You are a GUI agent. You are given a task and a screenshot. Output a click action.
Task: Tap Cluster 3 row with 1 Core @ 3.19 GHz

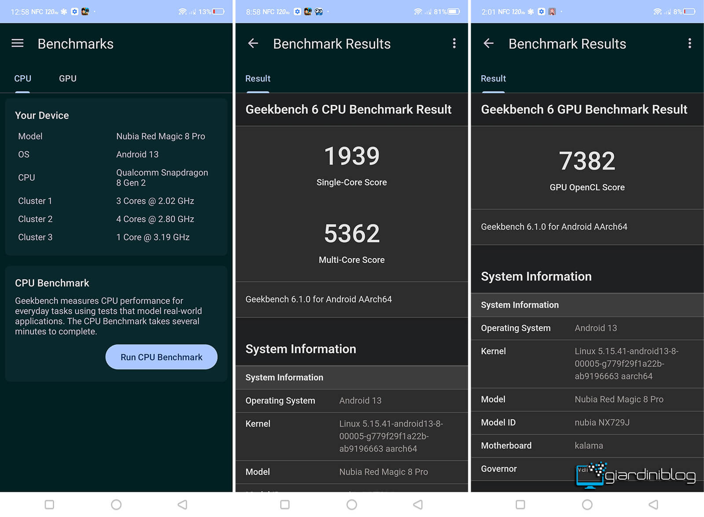click(x=116, y=237)
